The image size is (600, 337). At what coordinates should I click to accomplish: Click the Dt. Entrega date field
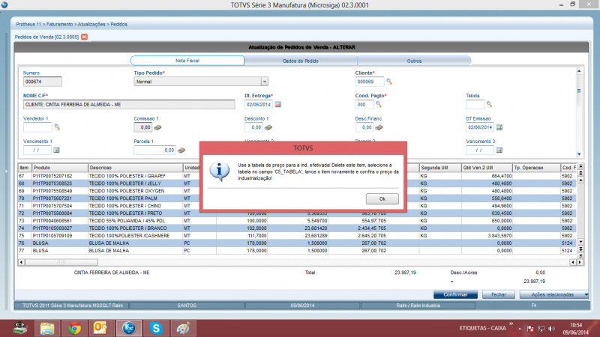(x=259, y=104)
